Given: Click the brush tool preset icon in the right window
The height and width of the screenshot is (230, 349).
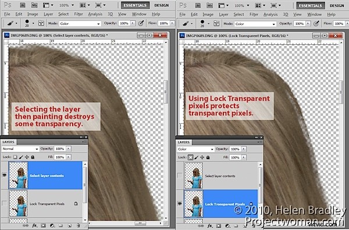Looking at the screenshot, I should (x=186, y=23).
